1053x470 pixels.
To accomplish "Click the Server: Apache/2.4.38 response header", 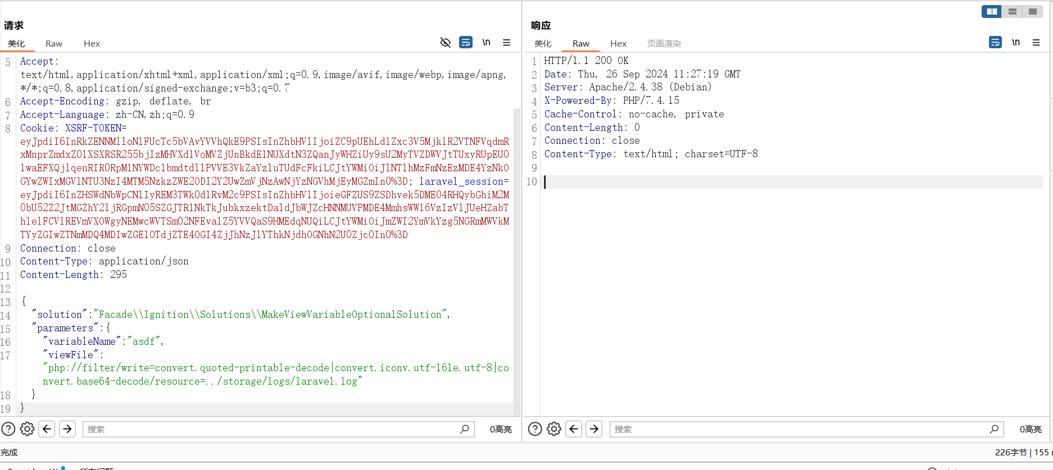I will (628, 87).
